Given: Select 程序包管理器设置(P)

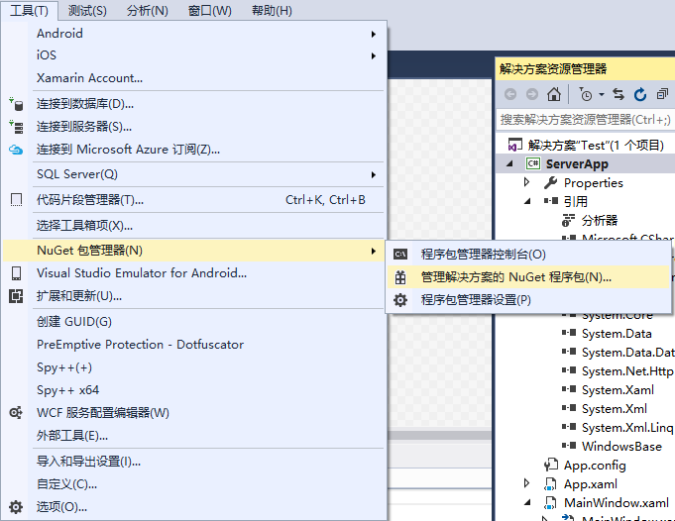Looking at the screenshot, I should click(x=527, y=300).
